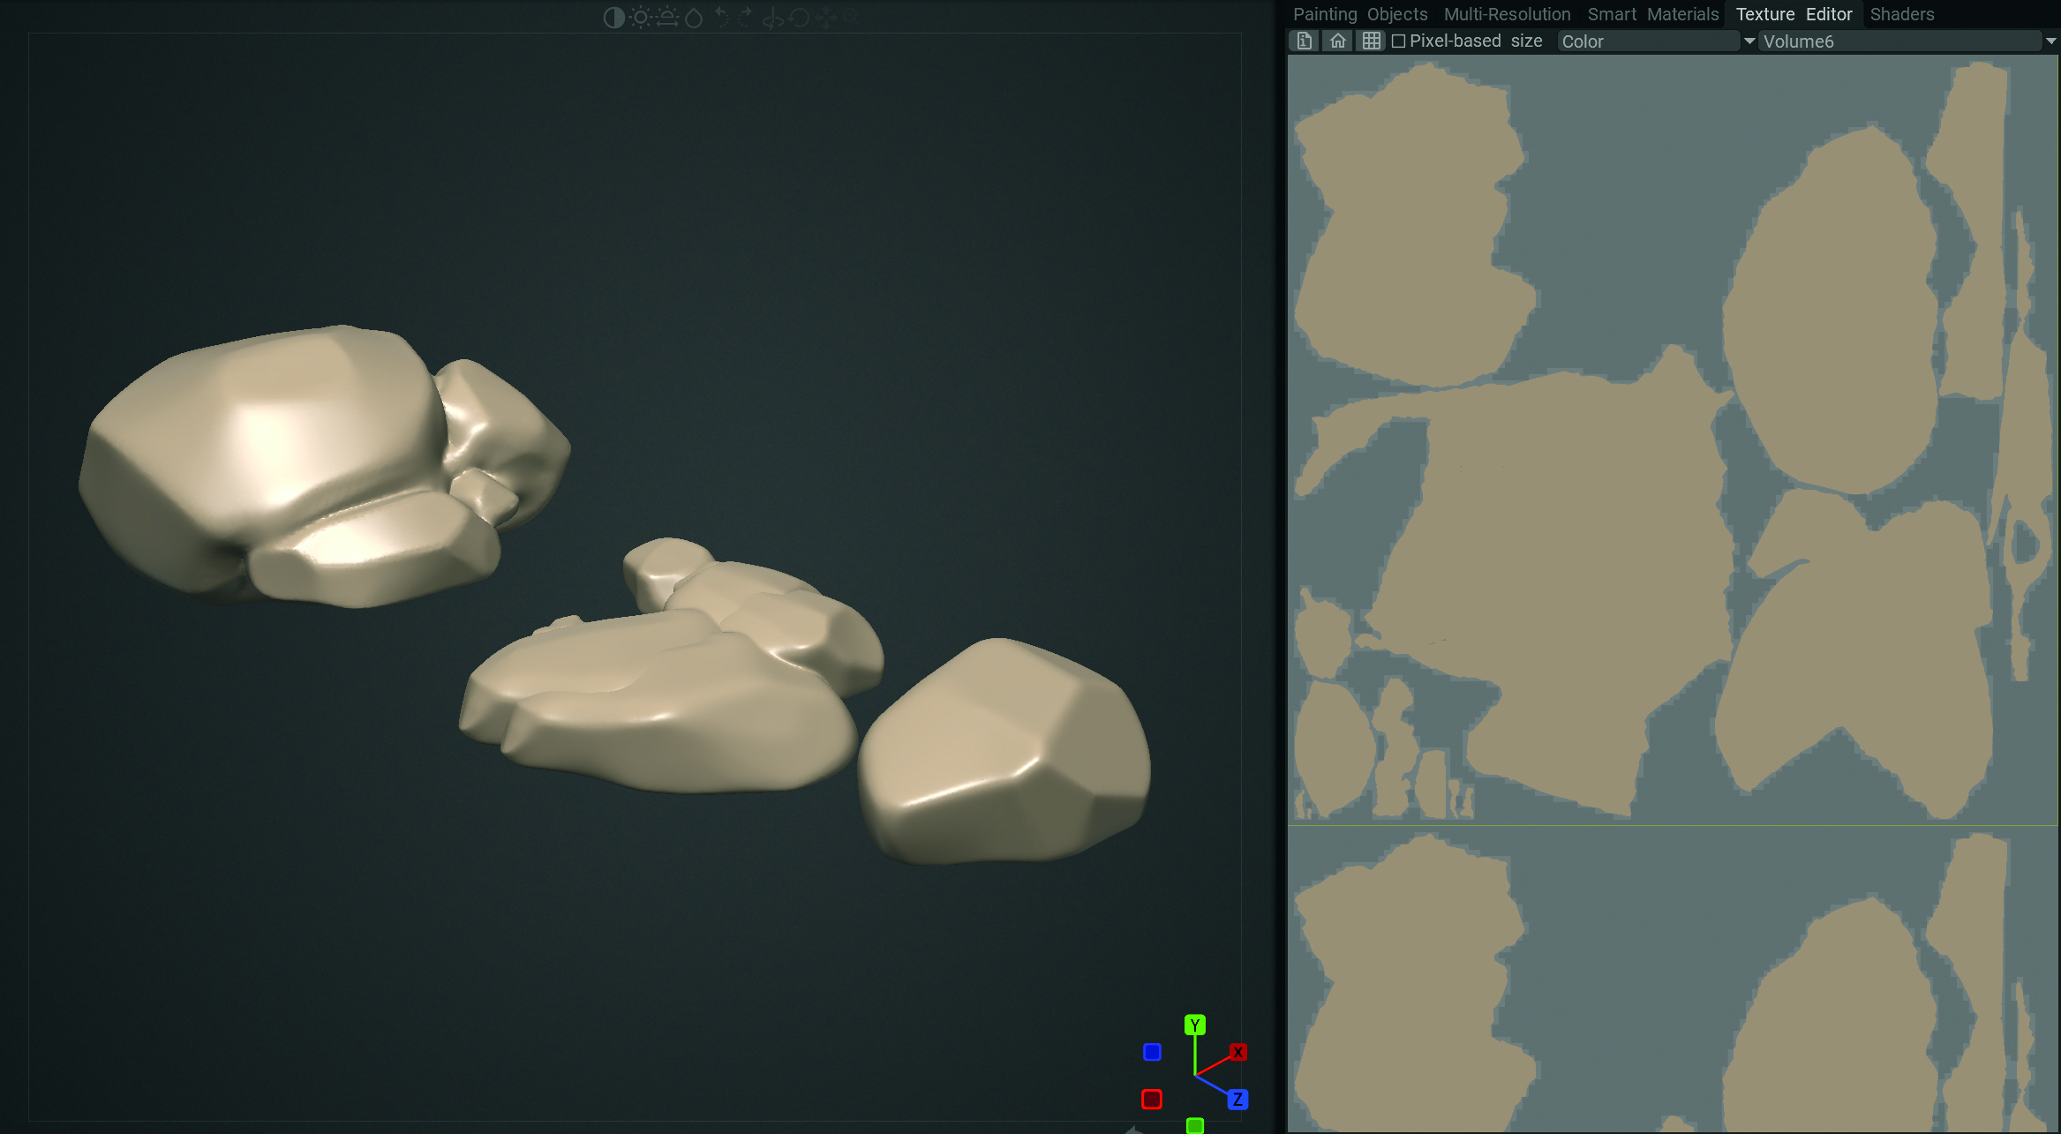Click the info page icon in Texture Editor
2061x1134 pixels.
pos(1304,41)
